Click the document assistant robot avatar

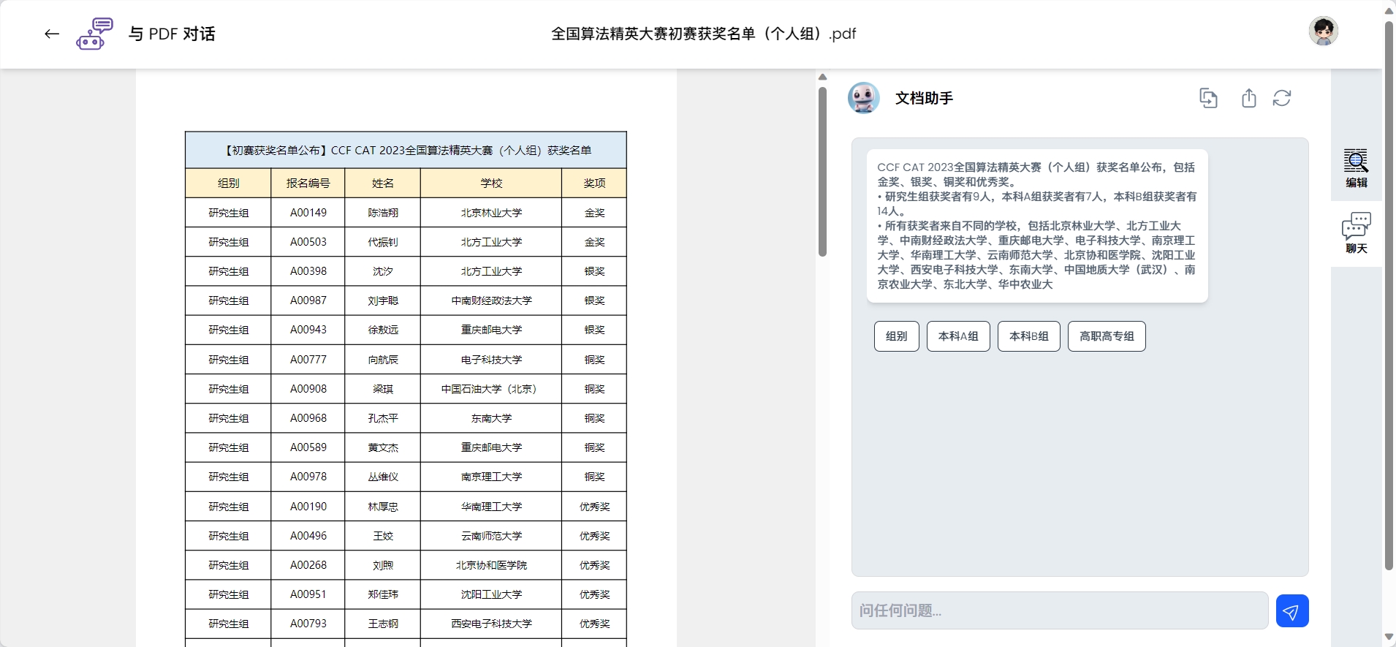point(863,98)
